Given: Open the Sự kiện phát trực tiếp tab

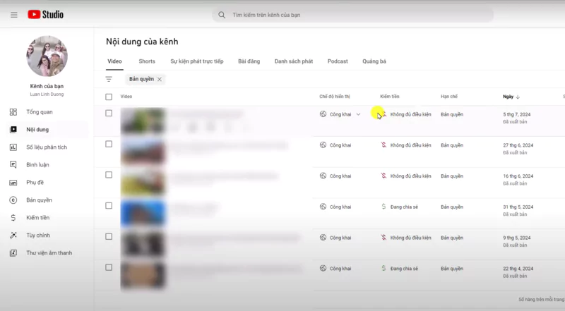Looking at the screenshot, I should [197, 61].
